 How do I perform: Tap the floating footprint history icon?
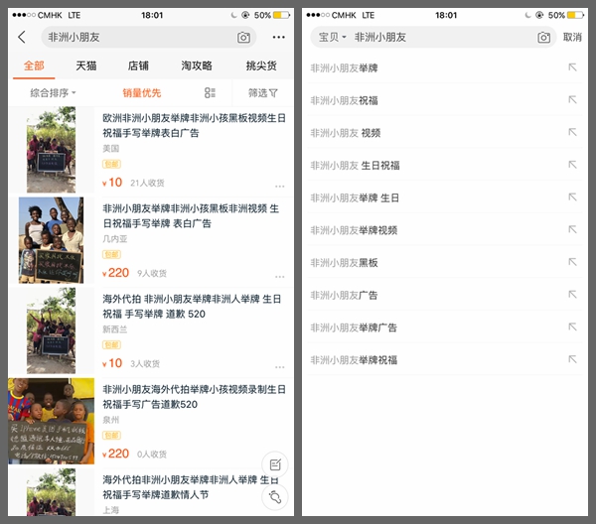click(275, 496)
